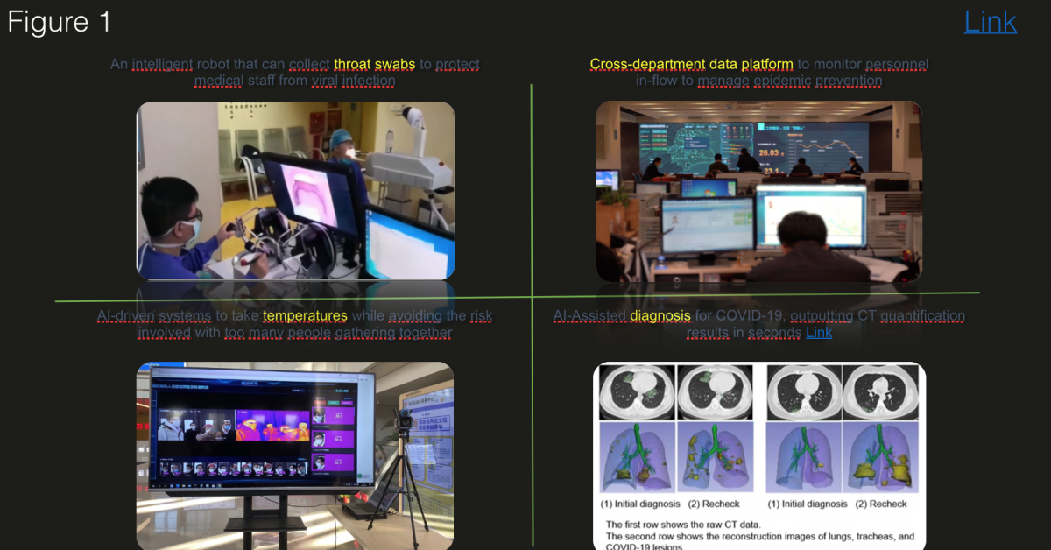Image resolution: width=1051 pixels, height=550 pixels.
Task: Click the 'Figure 1' title text
Action: pos(60,22)
